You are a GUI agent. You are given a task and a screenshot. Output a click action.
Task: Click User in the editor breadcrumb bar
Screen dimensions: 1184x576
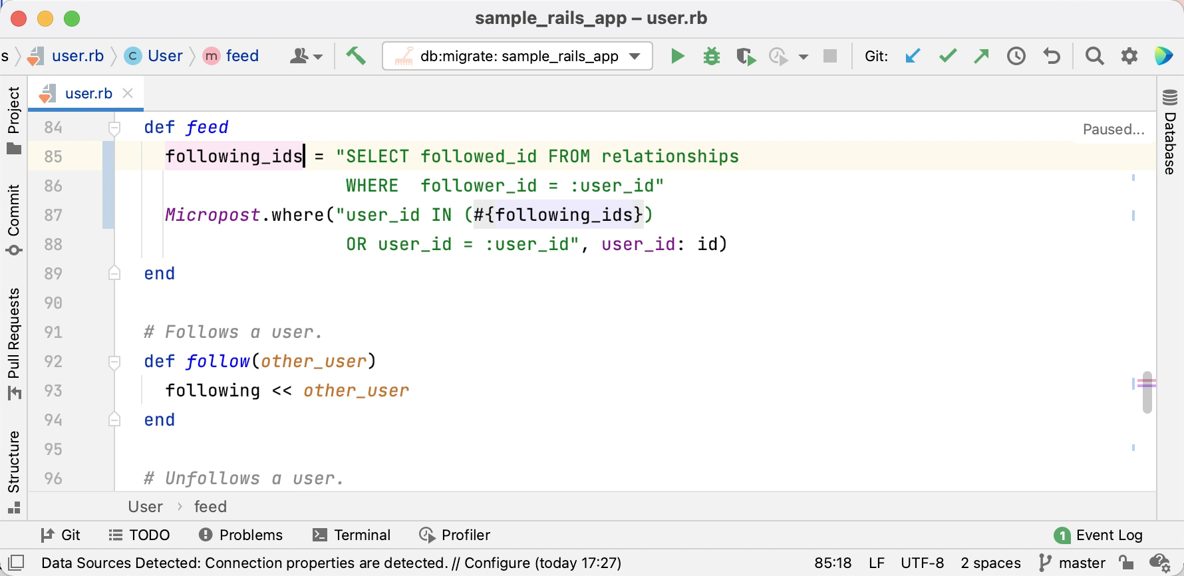(x=145, y=507)
